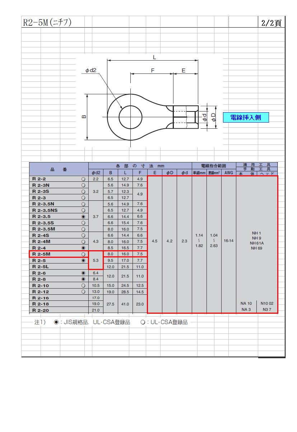Click the φd2 value "5.3"
Screen dimensions: 297x432
click(x=96, y=260)
